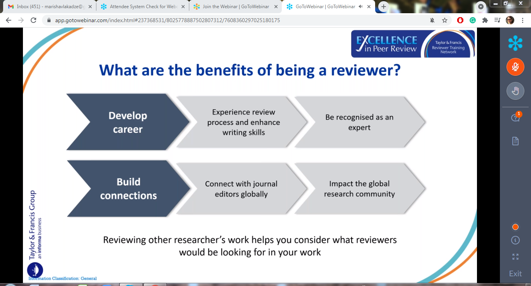Viewport: 531px width, 286px height.
Task: Click 'Be recognised as an expert'
Action: [359, 122]
